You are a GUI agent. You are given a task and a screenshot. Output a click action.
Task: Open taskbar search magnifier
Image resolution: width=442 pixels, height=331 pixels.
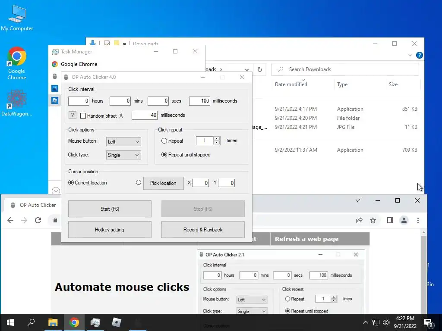pos(31,322)
